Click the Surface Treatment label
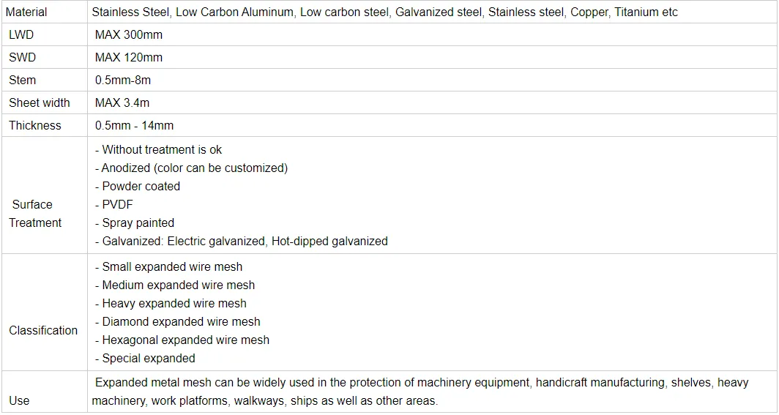This screenshot has height=415, width=779. 34,213
